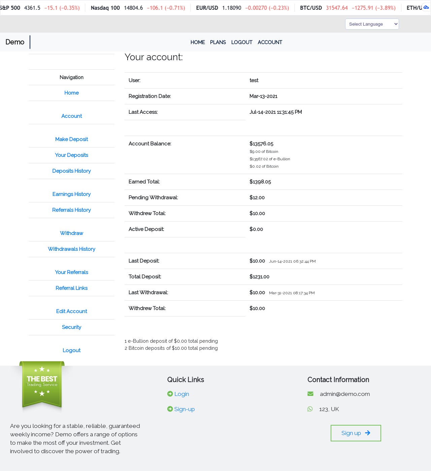Click the envelope icon next to admin email
Screen dimensions: 431x471
pos(310,394)
